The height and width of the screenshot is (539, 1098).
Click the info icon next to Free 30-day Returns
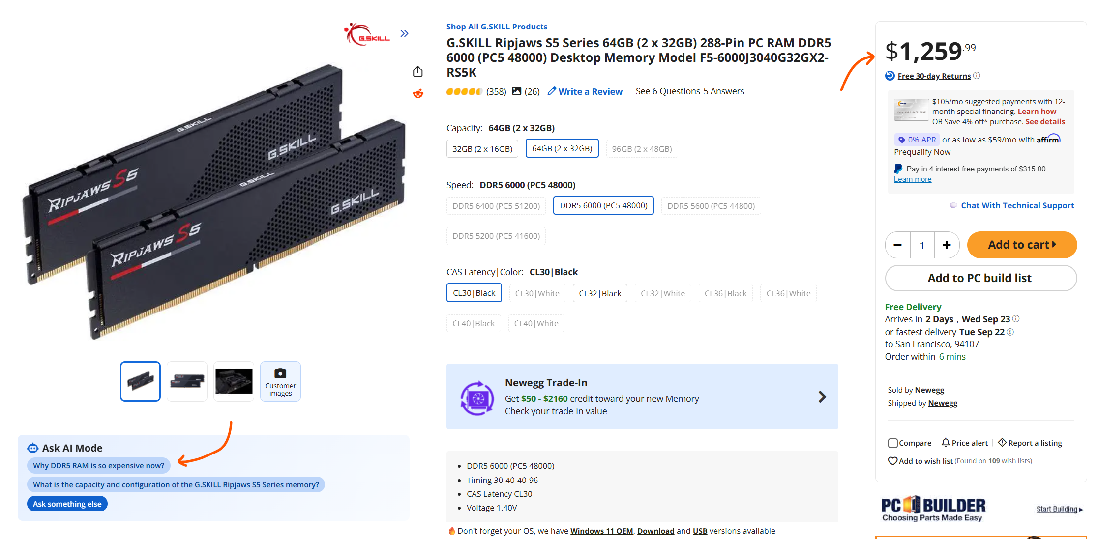pos(977,75)
